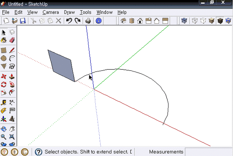This screenshot has width=233, height=156.
Task: Click the Erase X icon in toolbar
Action: [58, 21]
